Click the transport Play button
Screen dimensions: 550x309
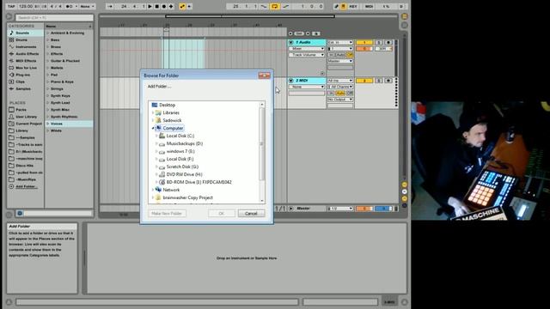(x=150, y=6)
